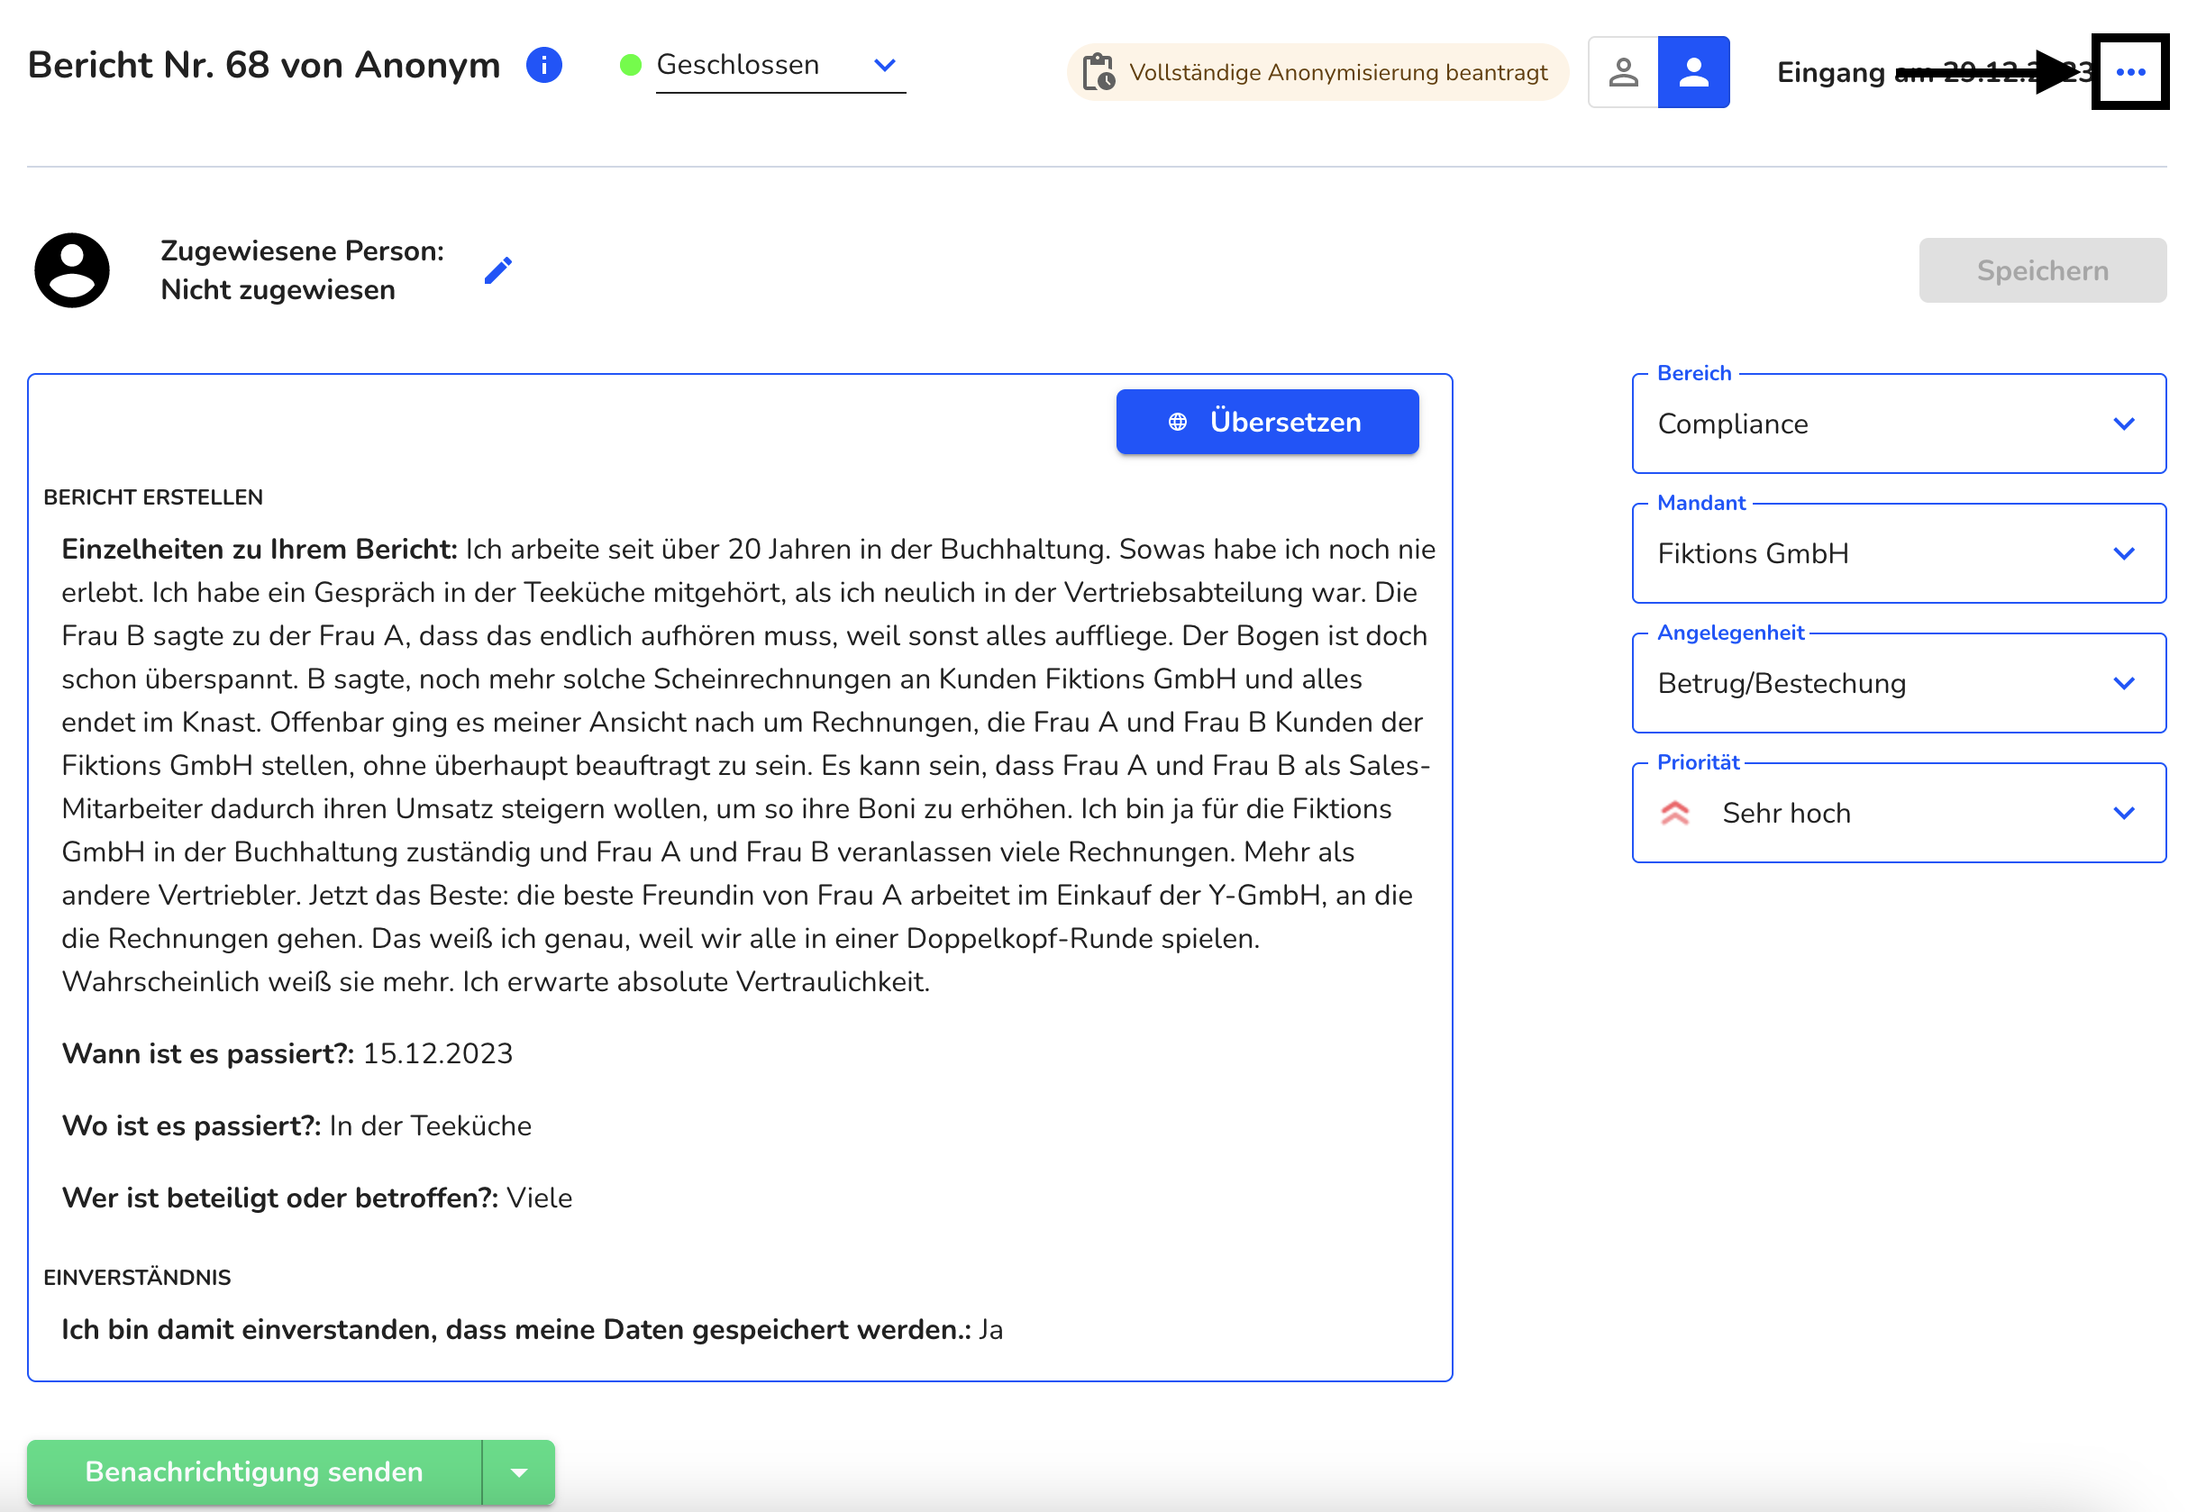Click the blue info icon beside report title

pos(544,66)
